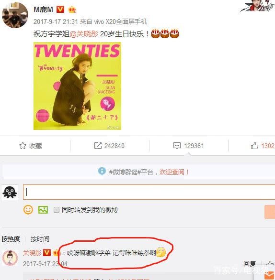Click the comment text input field
This screenshot has width=275, height=280.
(x=149, y=192)
